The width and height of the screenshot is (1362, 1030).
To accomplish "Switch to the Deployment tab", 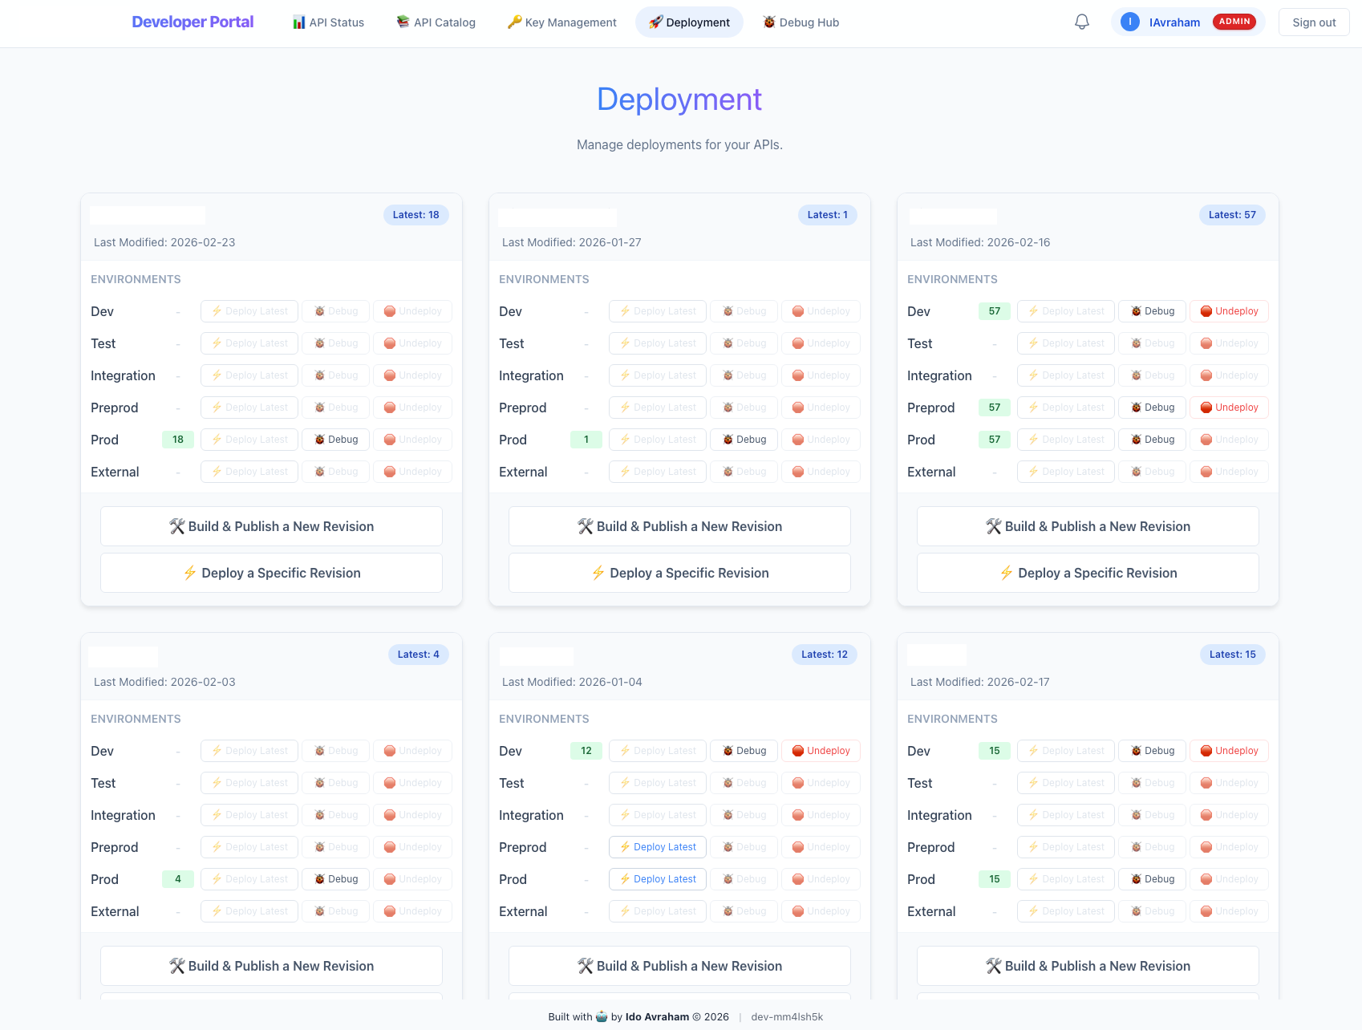I will (689, 22).
